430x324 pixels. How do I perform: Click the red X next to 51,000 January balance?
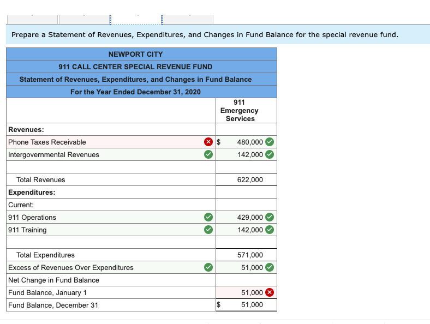[270, 292]
